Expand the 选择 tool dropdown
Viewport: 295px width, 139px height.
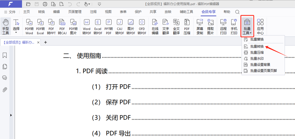(x=16, y=33)
